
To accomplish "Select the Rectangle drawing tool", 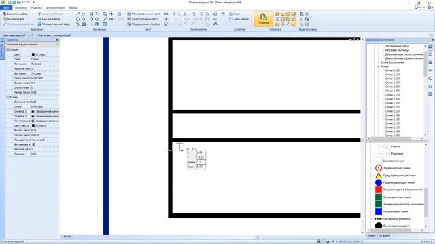I will coord(91,14).
